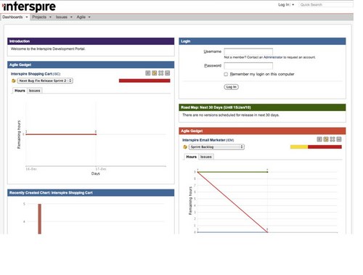363x275 pixels.
Task: Open Interspire Shopping Cart project link
Action: pos(31,74)
